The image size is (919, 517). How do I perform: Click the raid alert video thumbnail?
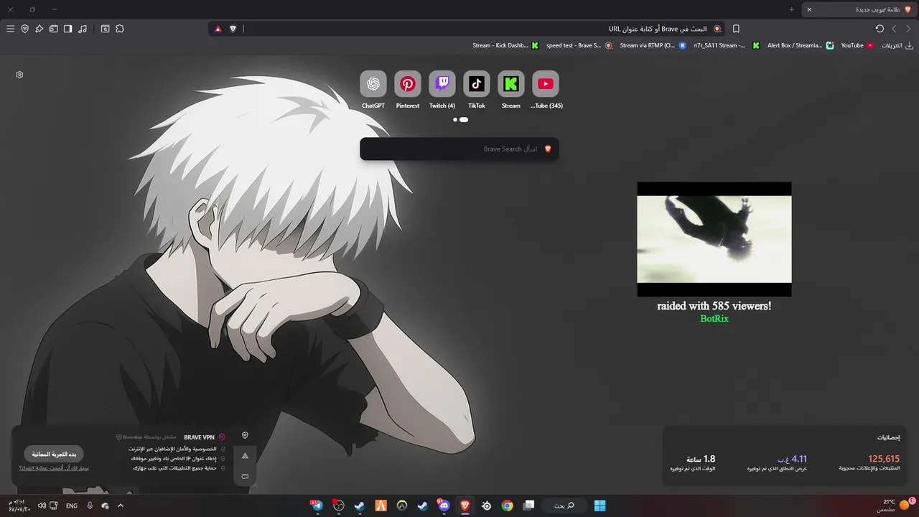coord(714,239)
